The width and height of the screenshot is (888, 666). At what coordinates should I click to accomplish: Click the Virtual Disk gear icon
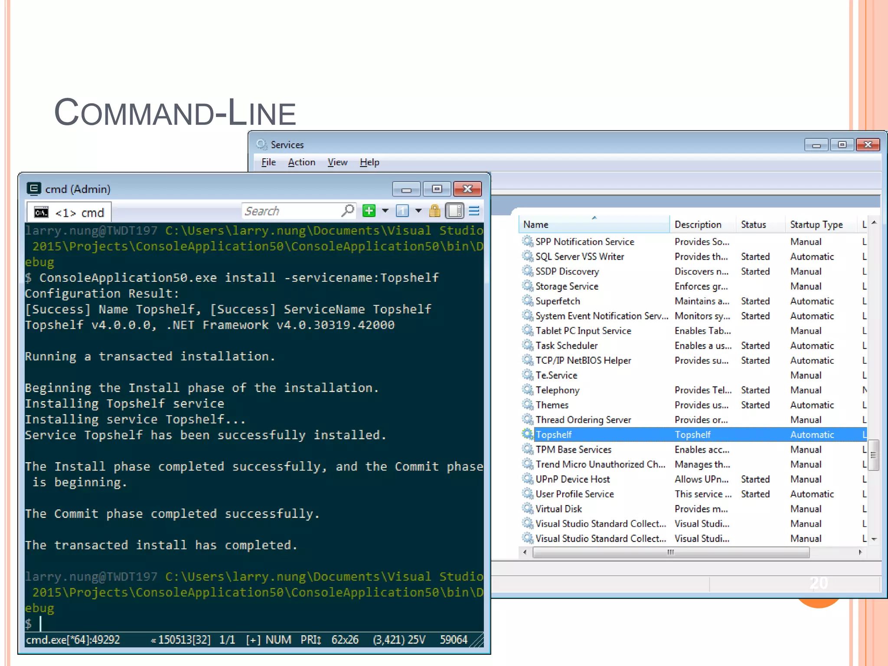click(x=527, y=508)
